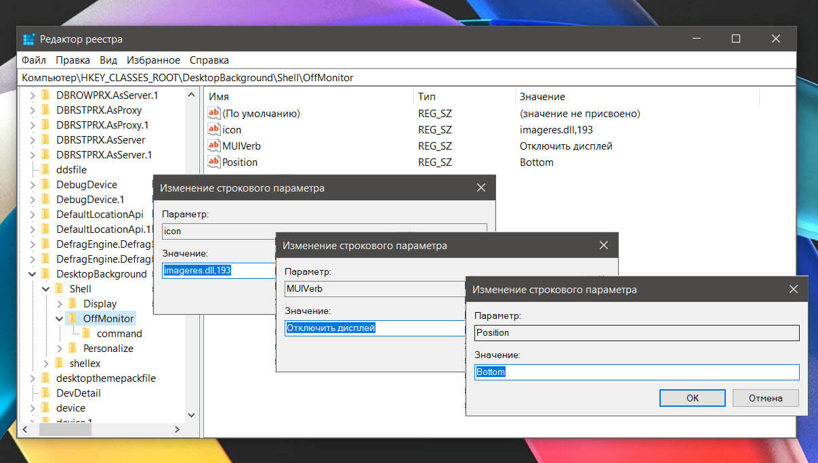This screenshot has width=818, height=463.
Task: Select the OffMonitor folder icon
Action: click(73, 318)
